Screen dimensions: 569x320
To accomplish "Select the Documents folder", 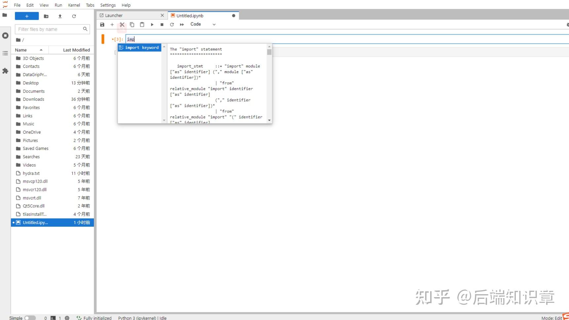I will point(53,91).
